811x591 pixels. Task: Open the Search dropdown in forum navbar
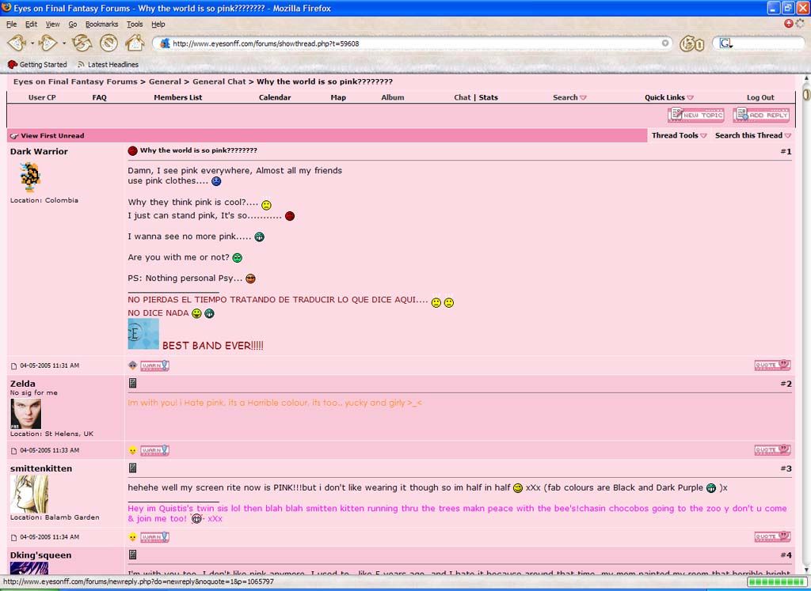coord(569,97)
